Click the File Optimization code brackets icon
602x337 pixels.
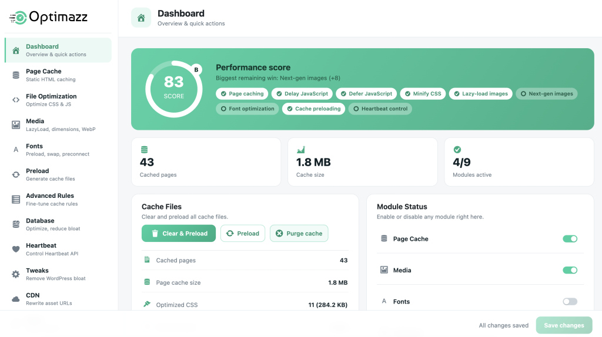tap(16, 100)
